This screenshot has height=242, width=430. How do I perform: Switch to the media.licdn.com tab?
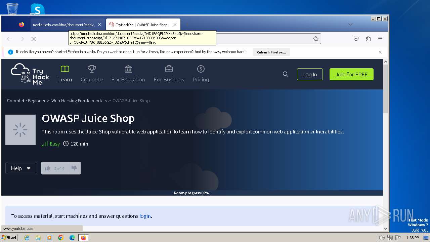[63, 25]
